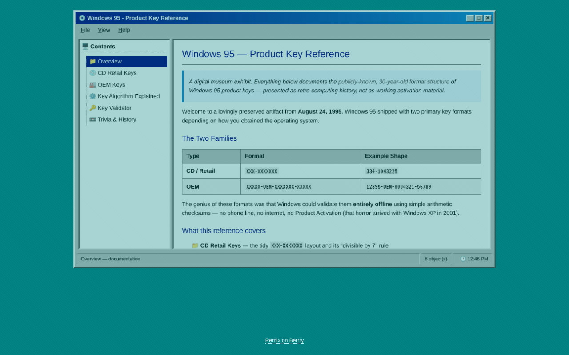Click the key icon beside Key Validator
This screenshot has height=355, width=569.
pyautogui.click(x=92, y=108)
